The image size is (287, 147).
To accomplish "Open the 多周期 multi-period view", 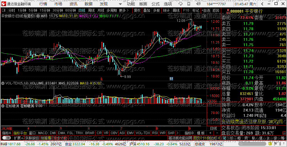I will 112,10.
